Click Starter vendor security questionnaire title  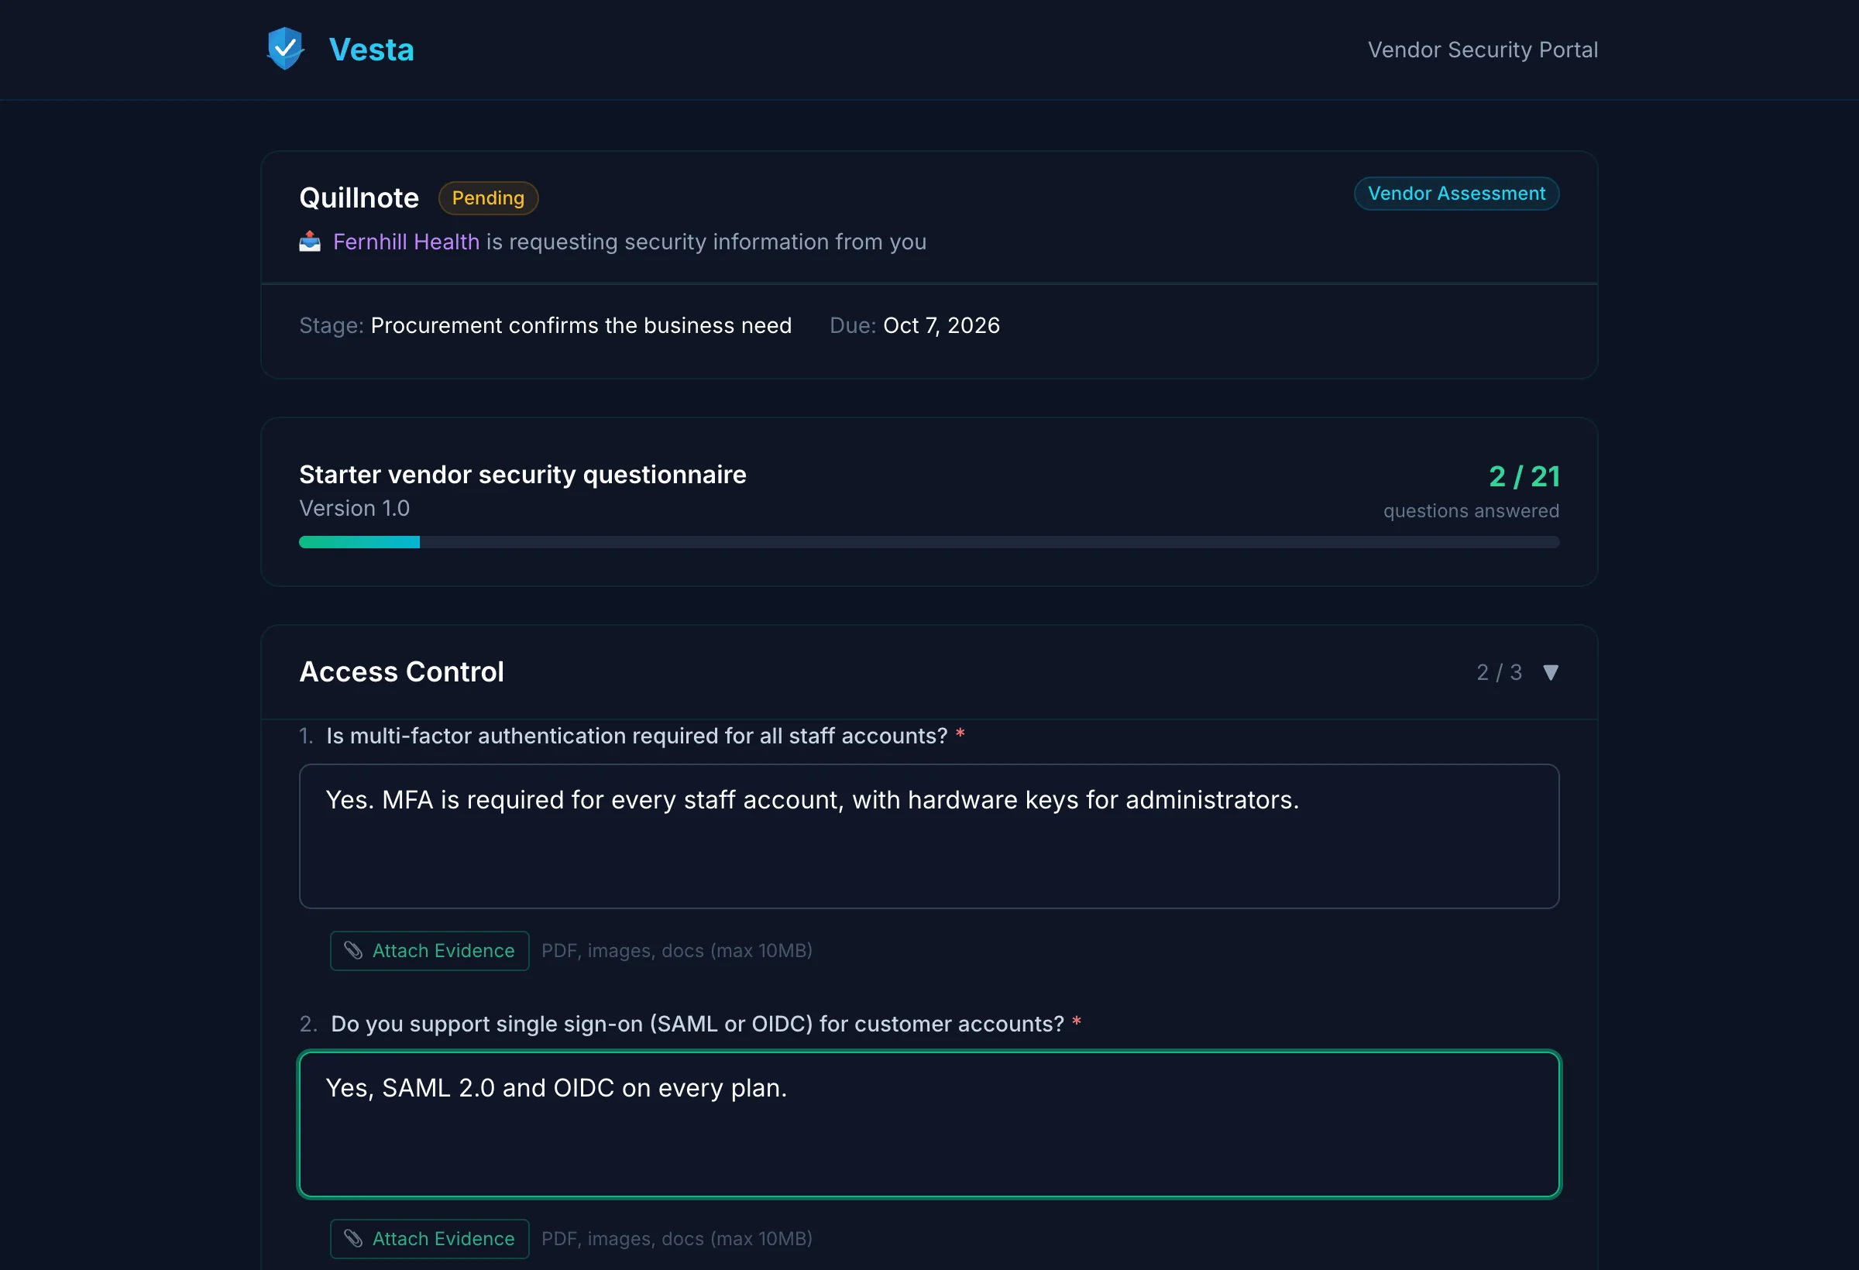(x=522, y=475)
